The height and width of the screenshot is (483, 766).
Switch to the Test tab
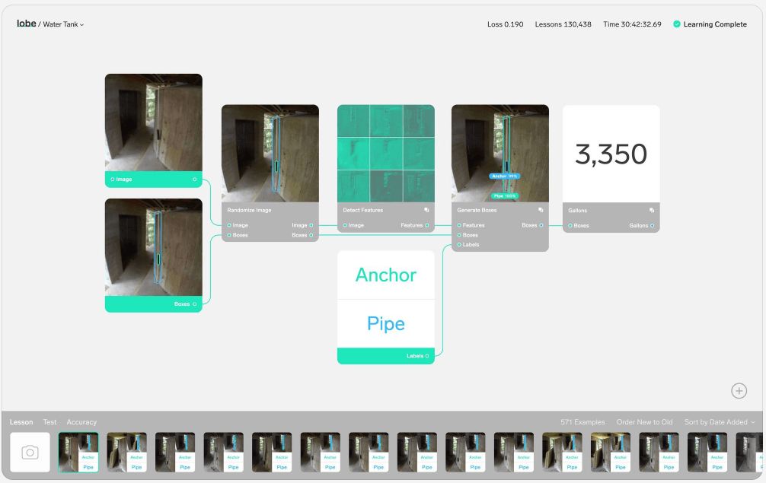tap(49, 422)
